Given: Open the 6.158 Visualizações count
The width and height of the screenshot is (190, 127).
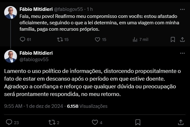Looking at the screenshot, I should [x=87, y=106].
